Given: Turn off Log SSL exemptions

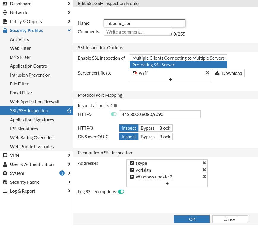Looking at the screenshot, I should tap(121, 192).
